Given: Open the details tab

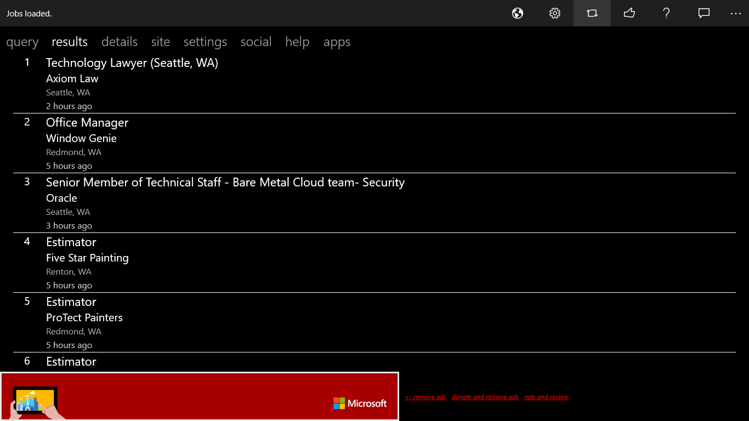Looking at the screenshot, I should point(120,42).
